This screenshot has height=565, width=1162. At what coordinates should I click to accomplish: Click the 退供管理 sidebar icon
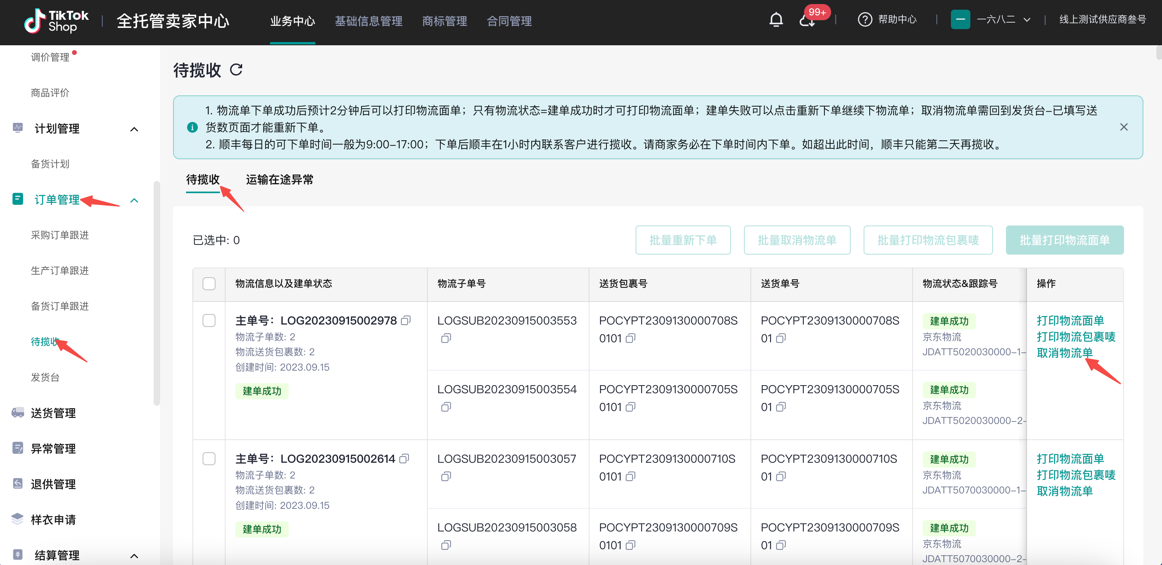(x=18, y=484)
